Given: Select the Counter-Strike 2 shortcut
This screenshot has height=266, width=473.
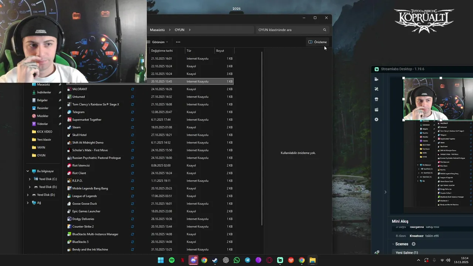Looking at the screenshot, I should [x=83, y=226].
